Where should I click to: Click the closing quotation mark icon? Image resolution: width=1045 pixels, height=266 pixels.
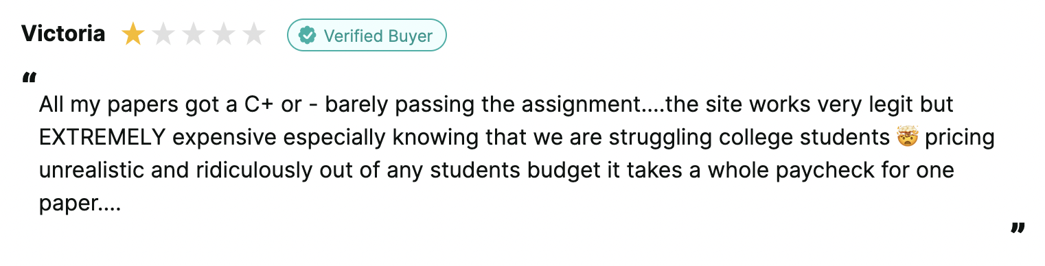pyautogui.click(x=1018, y=228)
